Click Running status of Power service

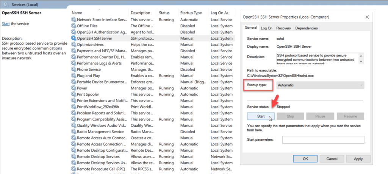[x=166, y=88]
